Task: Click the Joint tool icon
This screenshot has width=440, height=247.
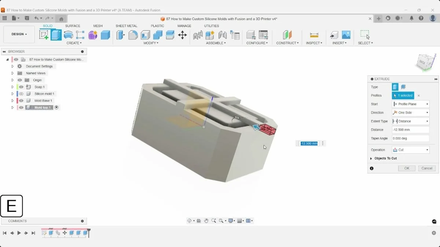Action: pos(222,35)
